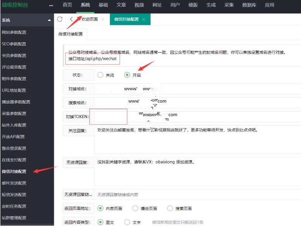Click the refresh icon in tab bar

point(60,19)
